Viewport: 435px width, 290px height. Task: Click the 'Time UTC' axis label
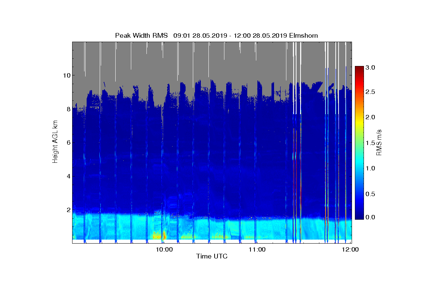[212, 257]
